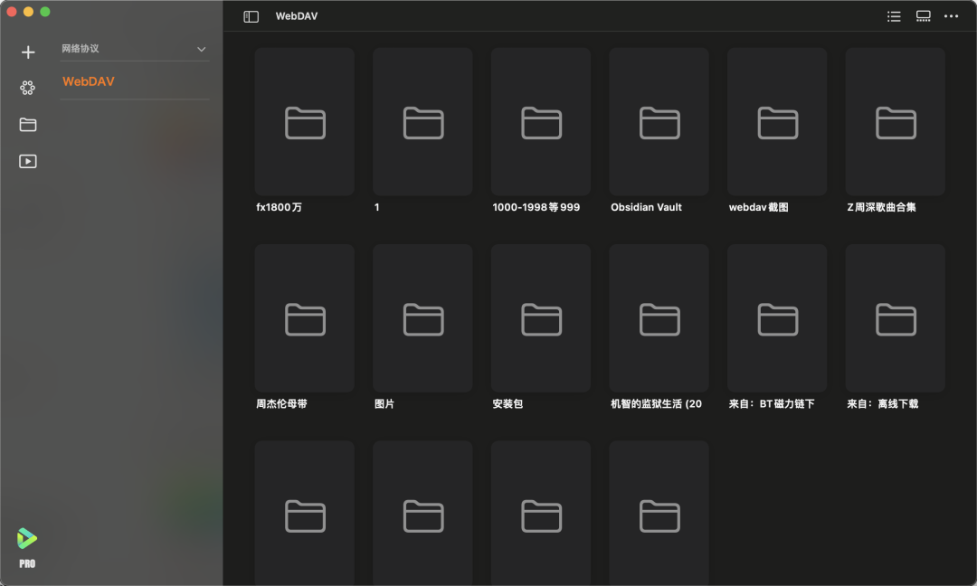The image size is (977, 586).
Task: Click the 来自：离线下载 name label
Action: 883,403
